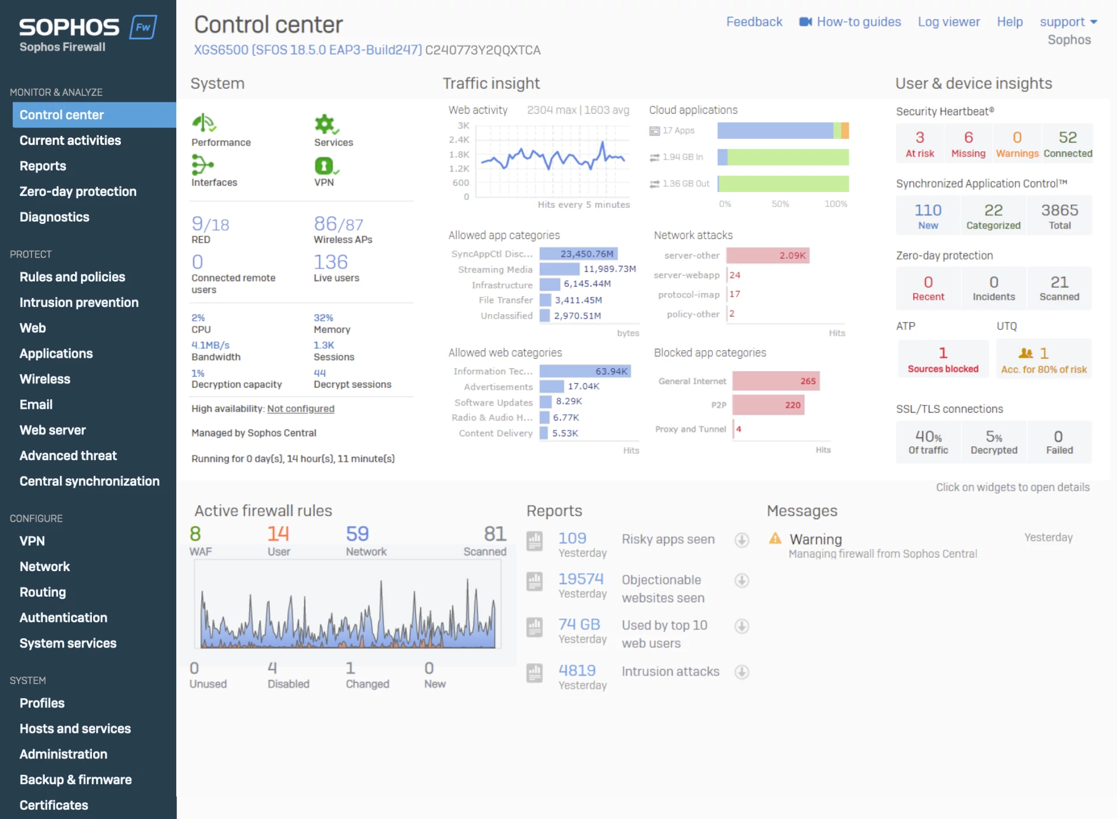The height and width of the screenshot is (819, 1117).
Task: Open Profiles in System section
Action: (42, 703)
